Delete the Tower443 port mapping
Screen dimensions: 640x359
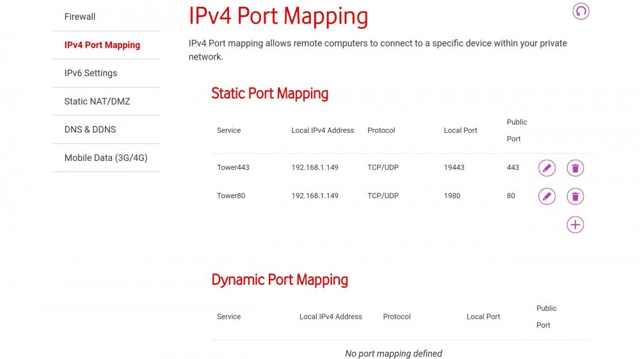[575, 168]
